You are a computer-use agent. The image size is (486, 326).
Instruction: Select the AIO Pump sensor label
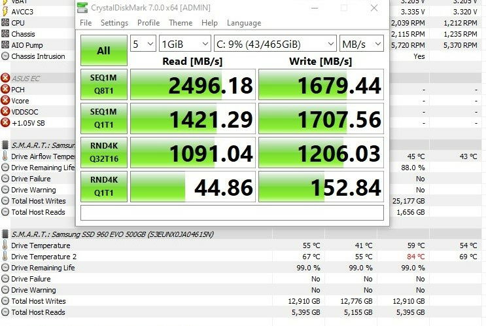27,45
